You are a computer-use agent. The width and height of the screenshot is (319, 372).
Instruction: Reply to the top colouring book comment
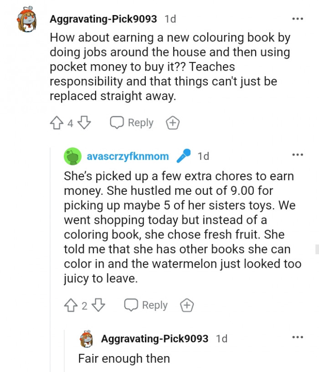click(x=132, y=122)
